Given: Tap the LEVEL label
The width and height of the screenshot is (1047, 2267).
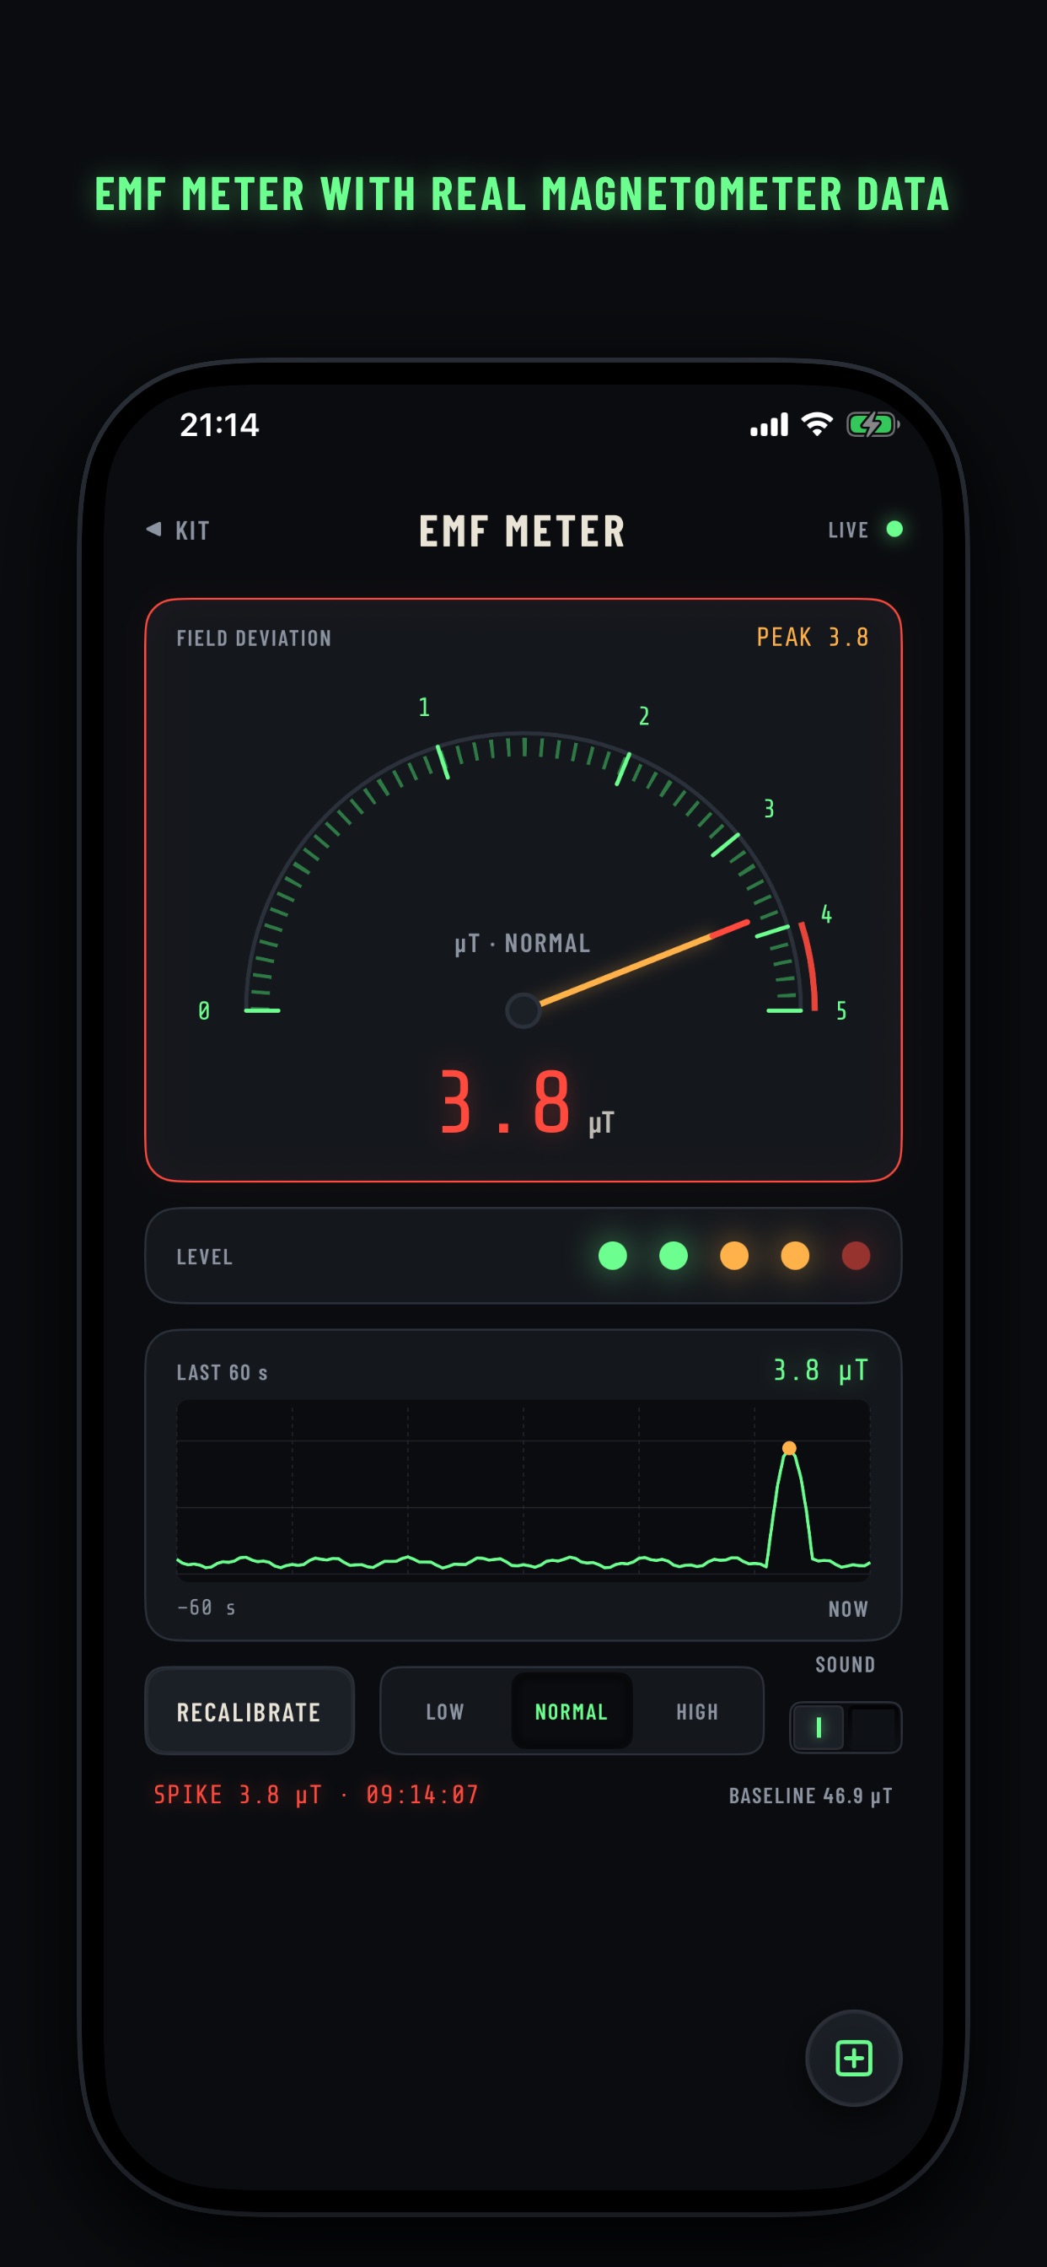Looking at the screenshot, I should (205, 1257).
